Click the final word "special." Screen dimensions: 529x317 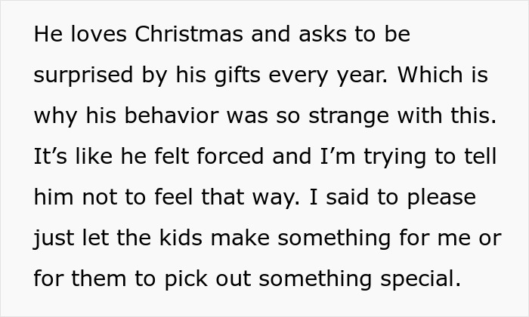pos(420,279)
